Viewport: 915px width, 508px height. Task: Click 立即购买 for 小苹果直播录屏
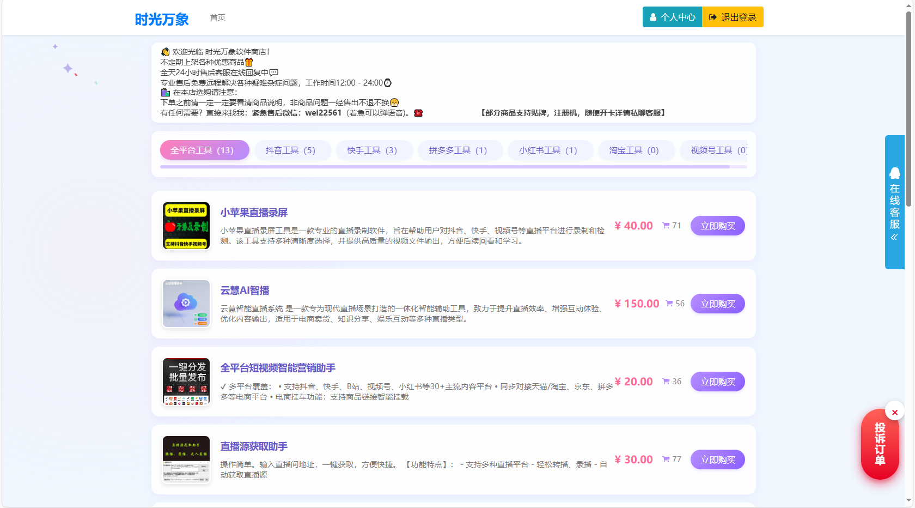(x=717, y=225)
